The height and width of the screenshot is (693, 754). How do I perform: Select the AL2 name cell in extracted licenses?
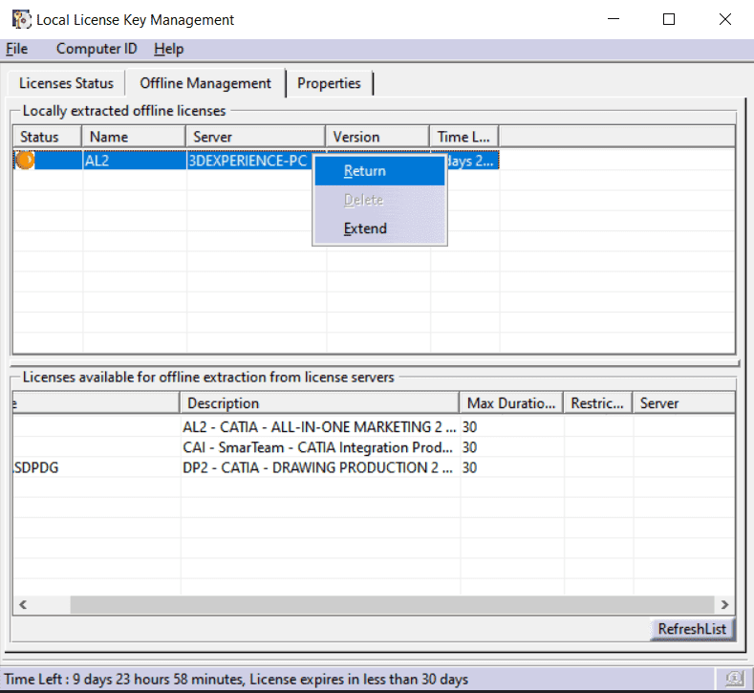coord(134,161)
